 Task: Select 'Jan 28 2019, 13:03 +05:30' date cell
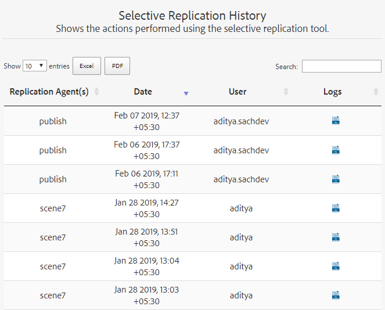pyautogui.click(x=146, y=295)
